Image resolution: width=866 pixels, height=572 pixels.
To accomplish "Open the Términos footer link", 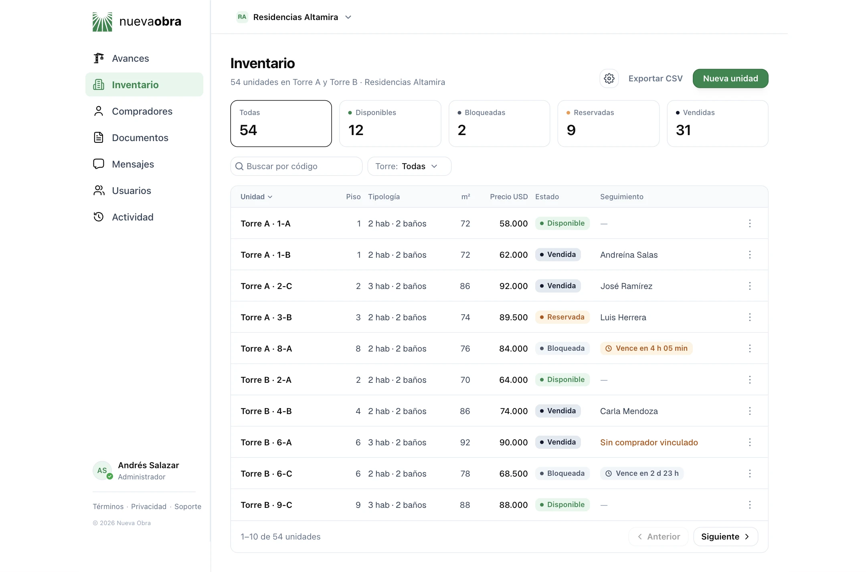I will click(x=108, y=507).
